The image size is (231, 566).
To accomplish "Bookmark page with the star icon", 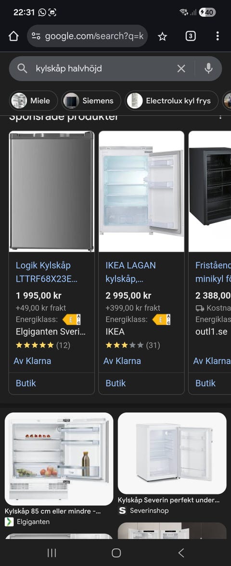I will (x=162, y=36).
